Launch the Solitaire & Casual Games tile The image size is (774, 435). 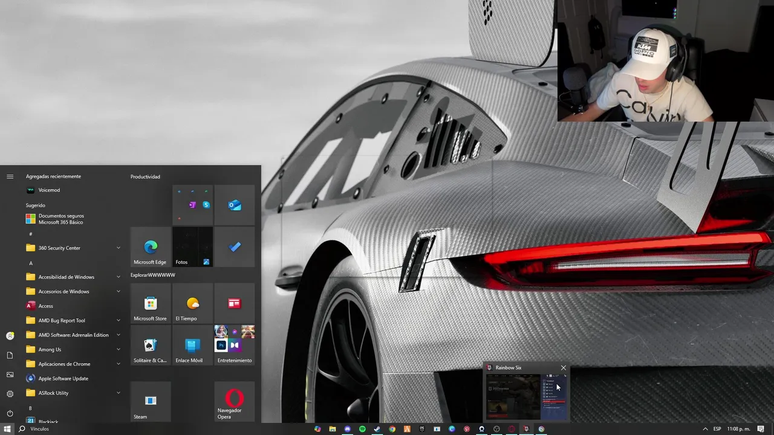point(151,345)
